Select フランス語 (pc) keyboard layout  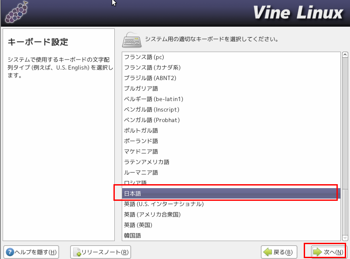[231, 57]
